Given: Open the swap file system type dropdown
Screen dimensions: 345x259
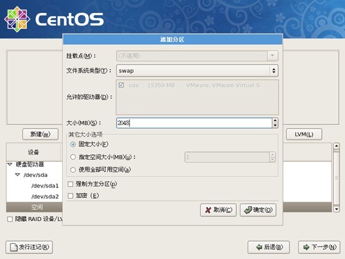Looking at the screenshot, I should [x=197, y=70].
